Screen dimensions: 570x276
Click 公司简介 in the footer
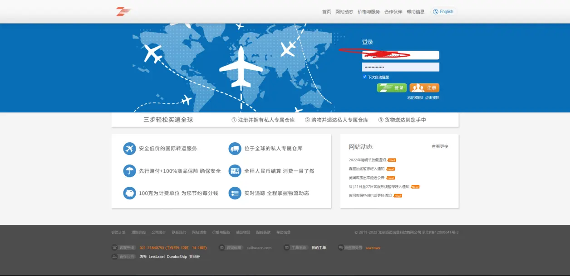click(x=159, y=232)
